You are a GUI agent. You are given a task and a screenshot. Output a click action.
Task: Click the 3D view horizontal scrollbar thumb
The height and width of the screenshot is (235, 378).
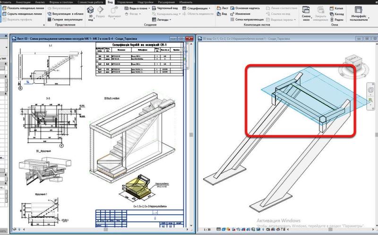pos(330,229)
